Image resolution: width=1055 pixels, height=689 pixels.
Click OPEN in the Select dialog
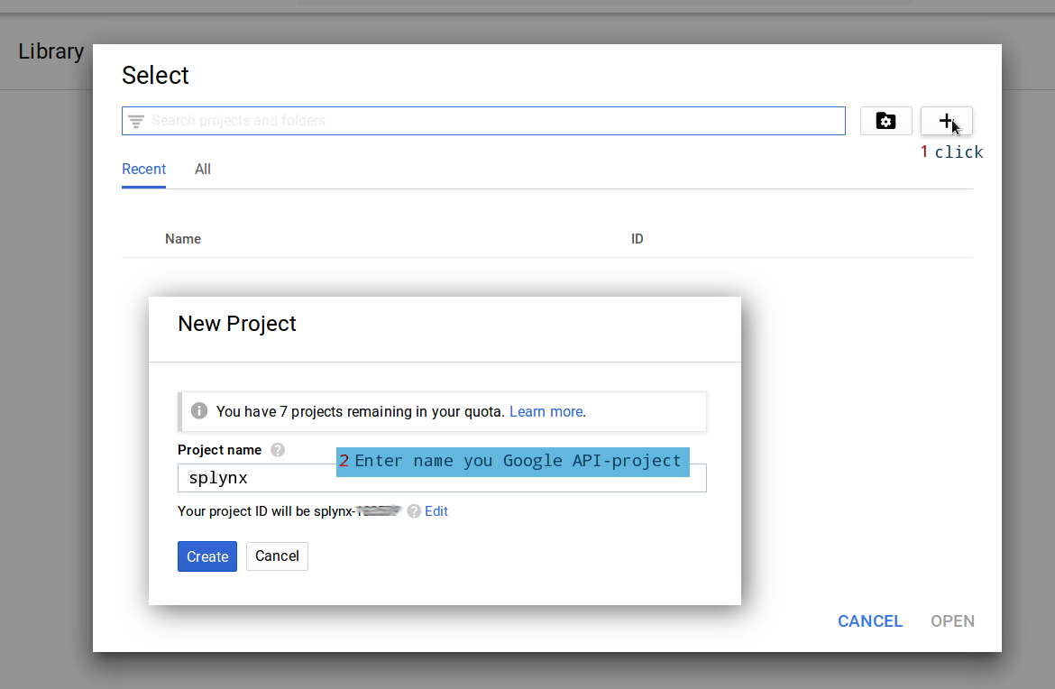click(x=952, y=621)
